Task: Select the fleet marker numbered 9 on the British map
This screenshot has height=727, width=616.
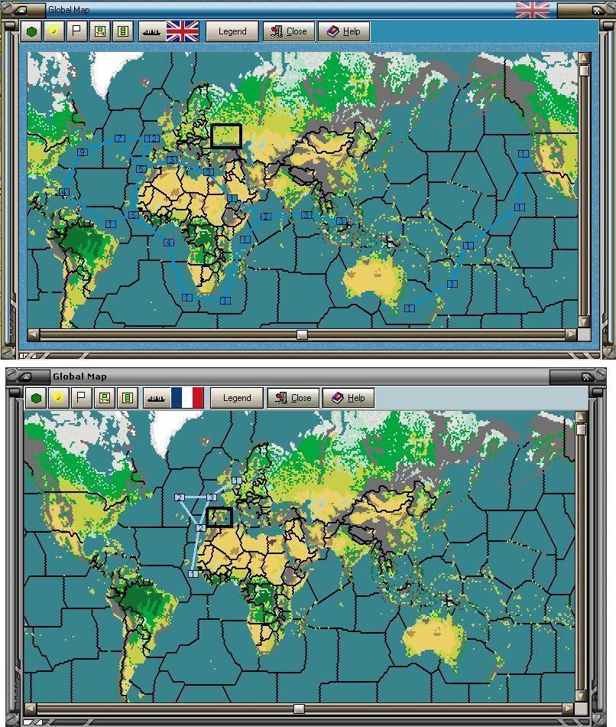Action: pyautogui.click(x=82, y=152)
